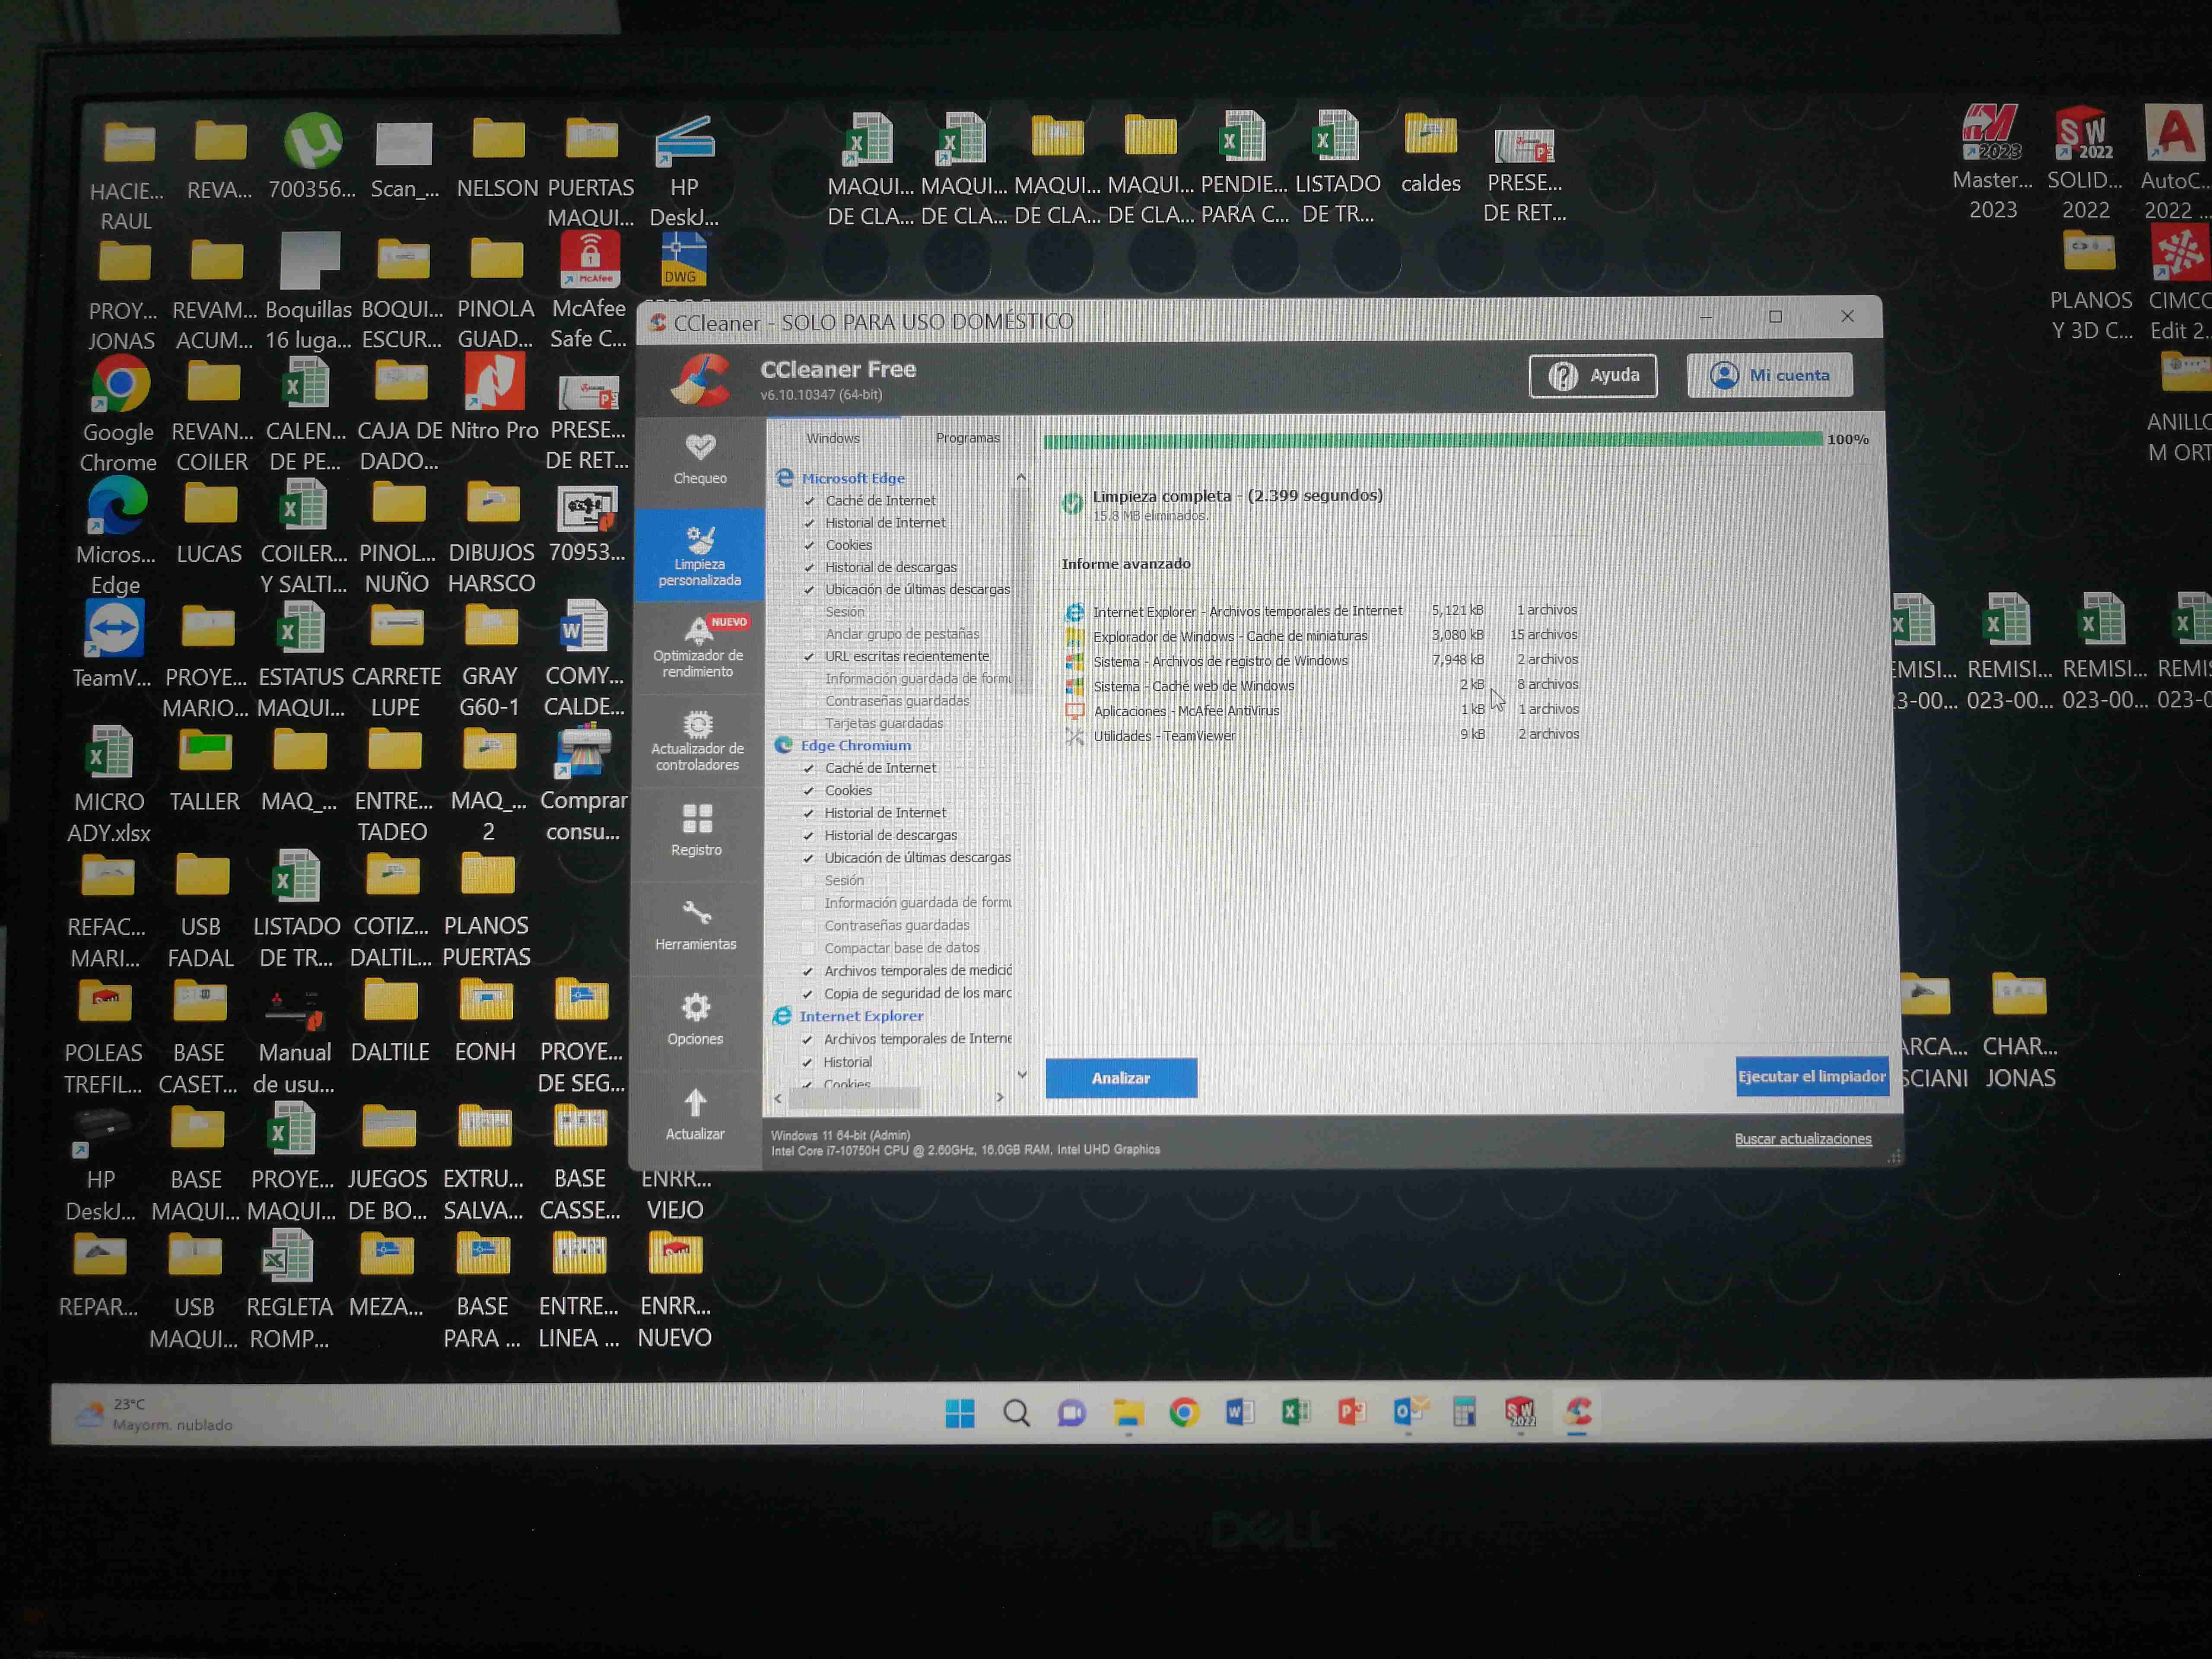Open Chrome from the taskbar
2212x1659 pixels.
pyautogui.click(x=1184, y=1412)
